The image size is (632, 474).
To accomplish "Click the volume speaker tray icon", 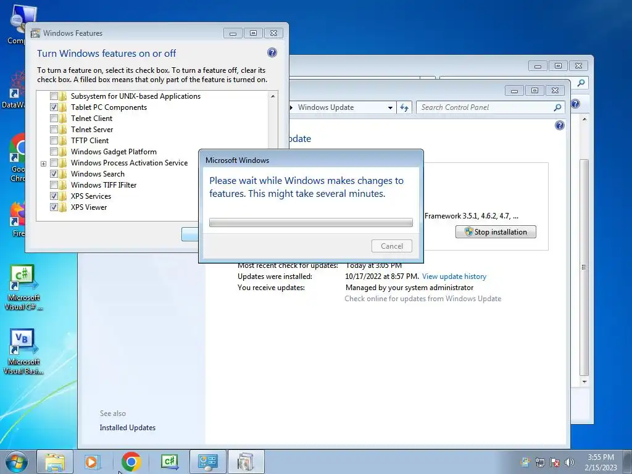I will 570,462.
